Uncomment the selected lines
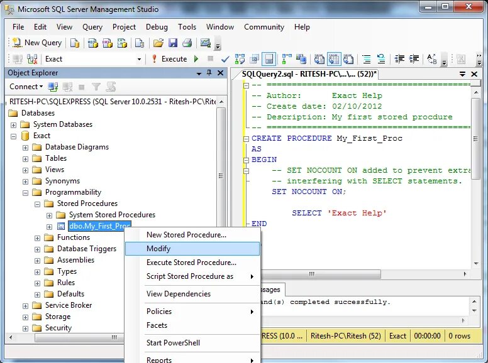This screenshot has height=363, width=488. tap(381, 59)
